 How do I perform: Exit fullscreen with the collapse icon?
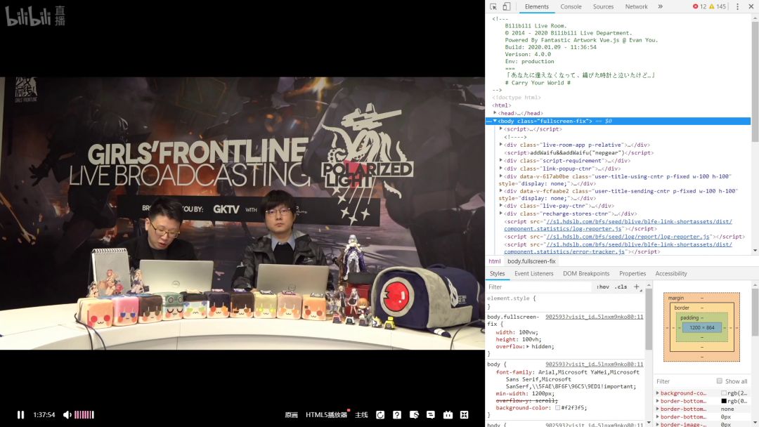click(x=465, y=415)
